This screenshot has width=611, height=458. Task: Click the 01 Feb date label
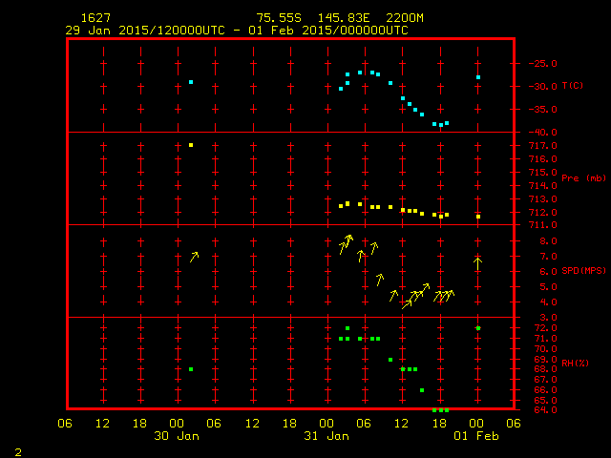(476, 436)
